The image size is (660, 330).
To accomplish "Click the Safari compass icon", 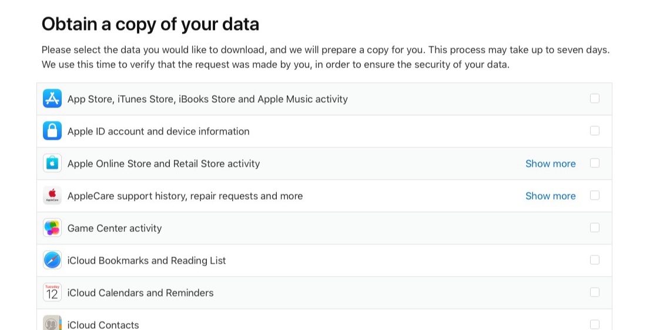I will (52, 260).
